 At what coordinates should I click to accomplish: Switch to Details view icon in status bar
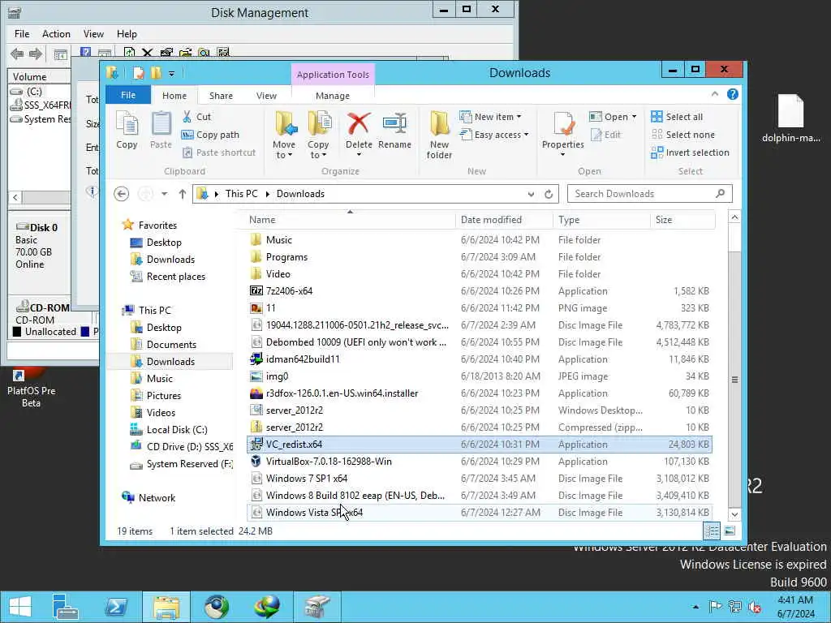[712, 531]
